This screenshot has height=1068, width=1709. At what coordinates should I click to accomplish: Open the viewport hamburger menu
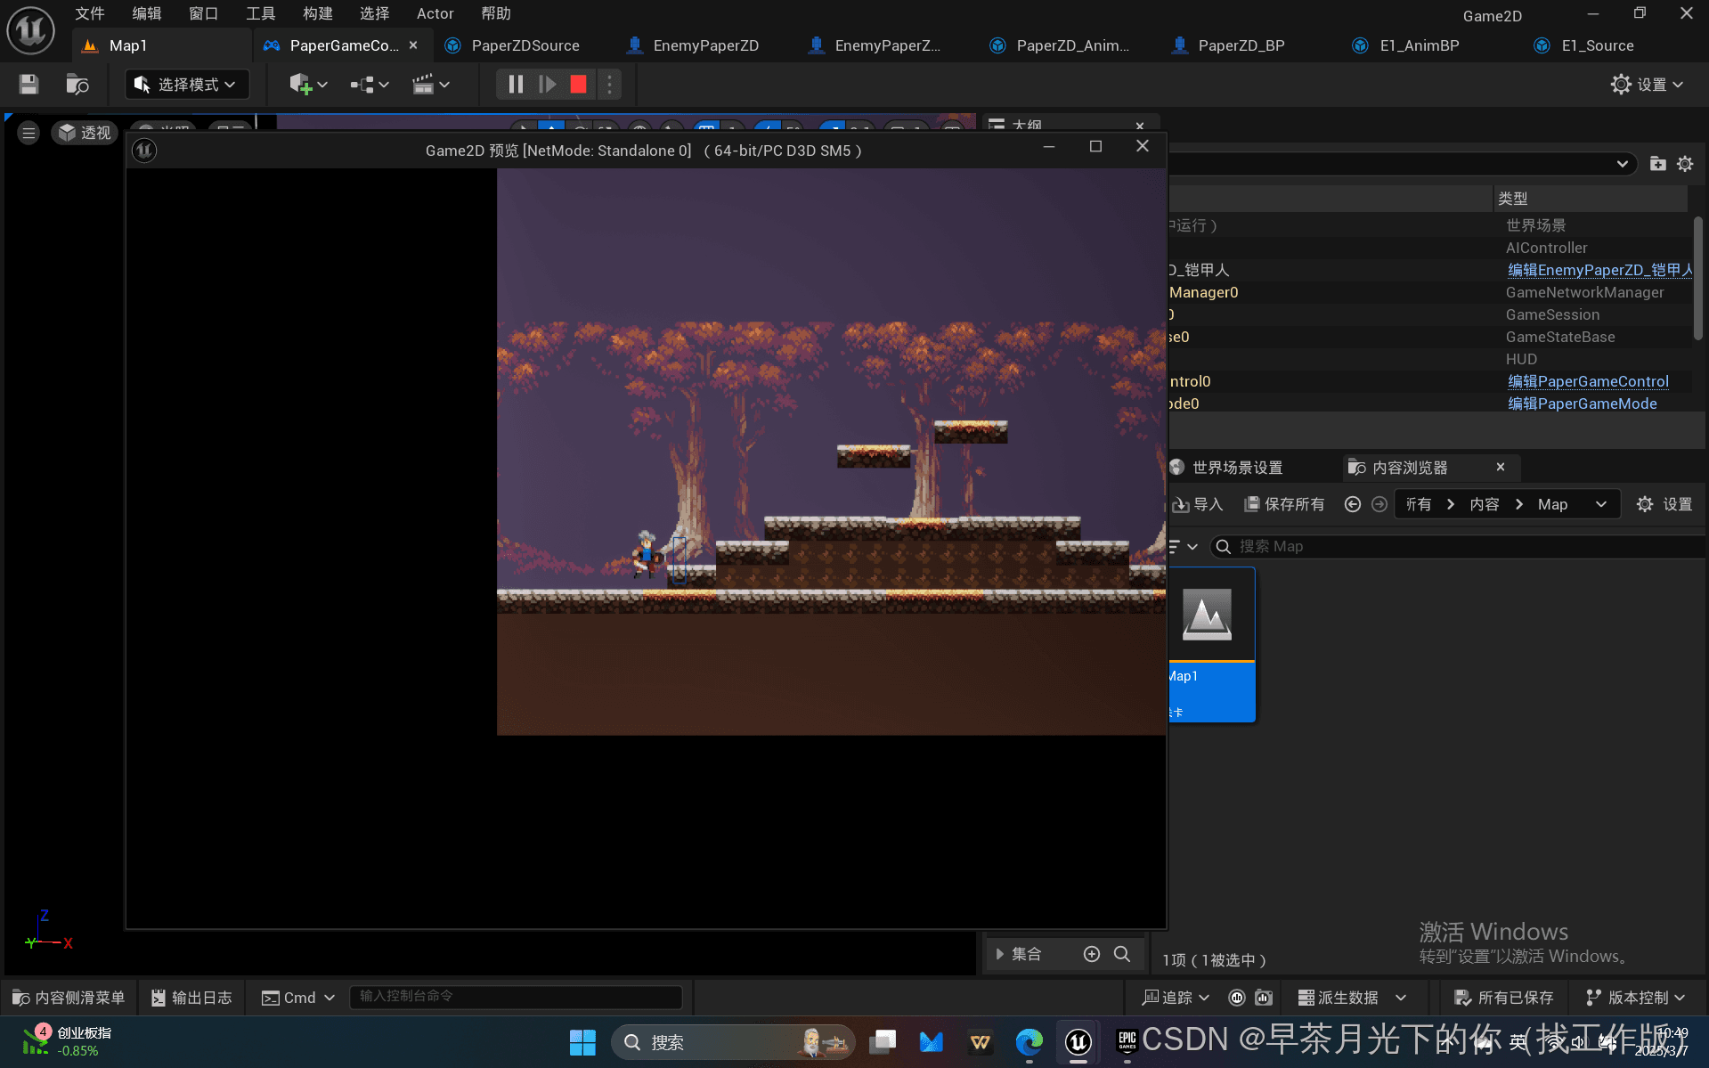point(28,133)
